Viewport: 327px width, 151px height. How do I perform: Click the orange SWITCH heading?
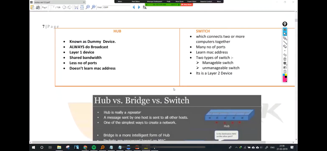click(203, 31)
